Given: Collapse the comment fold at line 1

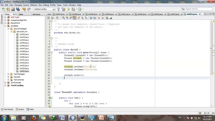Looking at the screenshot, I should (52, 21).
